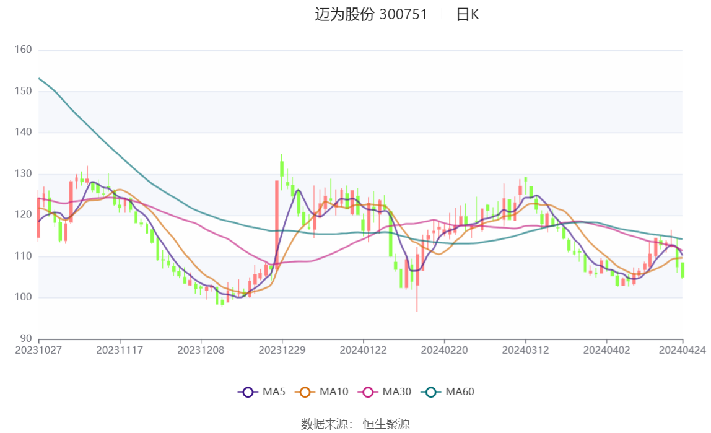Click the 20231117 date axis label
The width and height of the screenshot is (711, 433).
point(120,351)
